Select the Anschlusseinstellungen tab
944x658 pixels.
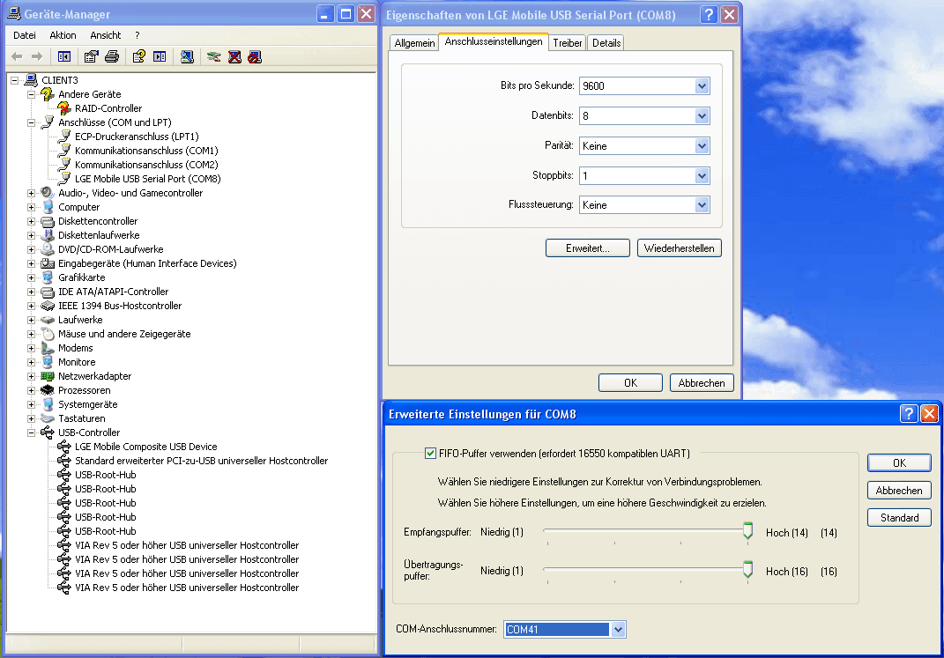coord(494,41)
